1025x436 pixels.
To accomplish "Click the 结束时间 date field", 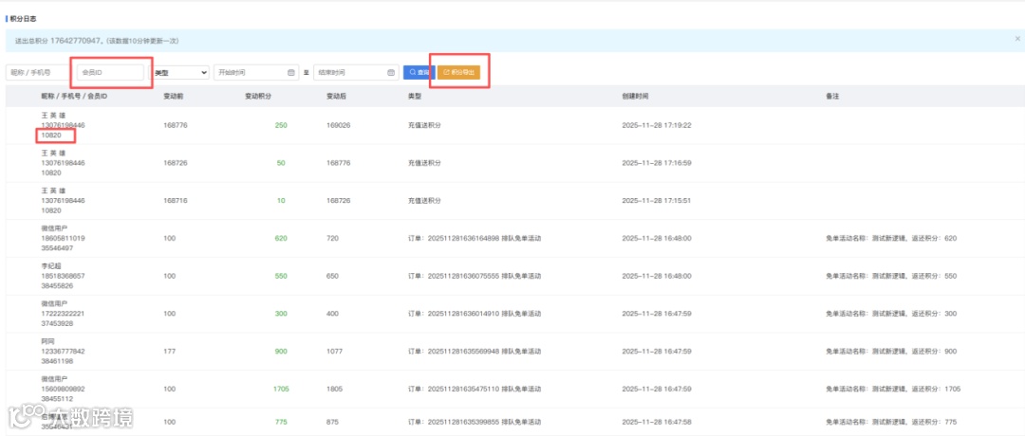I will click(x=356, y=72).
